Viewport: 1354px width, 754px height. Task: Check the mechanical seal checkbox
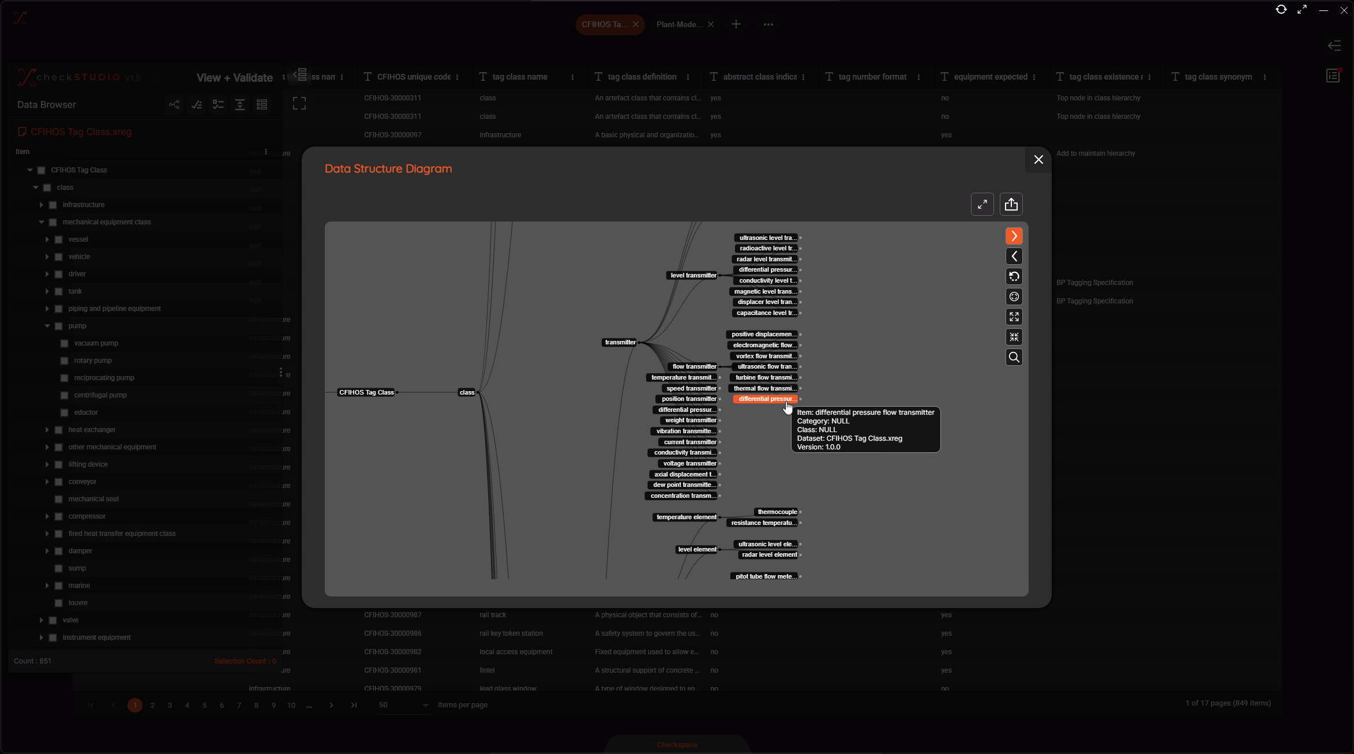point(59,499)
